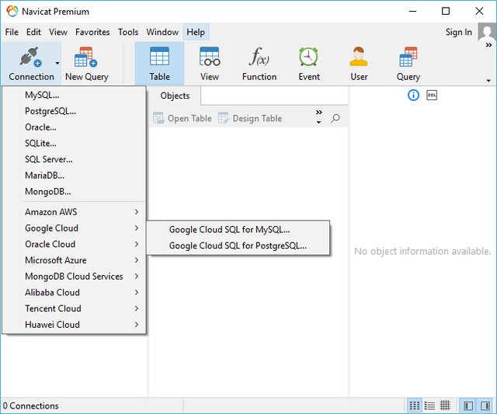This screenshot has width=497, height=414.
Task: Toggle the right information pane visibility
Action: pyautogui.click(x=485, y=405)
